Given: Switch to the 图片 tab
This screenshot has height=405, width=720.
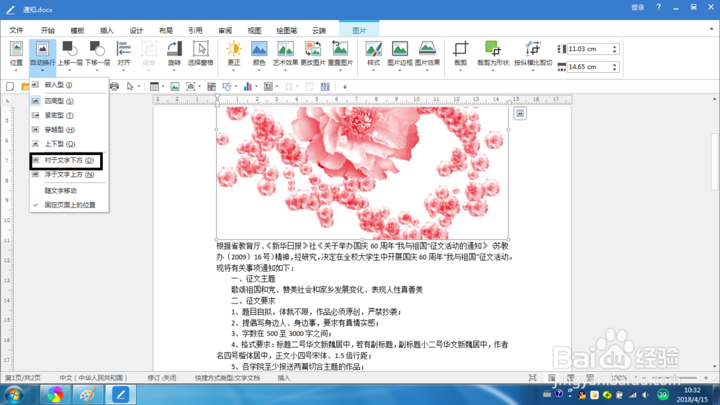Looking at the screenshot, I should coord(359,30).
